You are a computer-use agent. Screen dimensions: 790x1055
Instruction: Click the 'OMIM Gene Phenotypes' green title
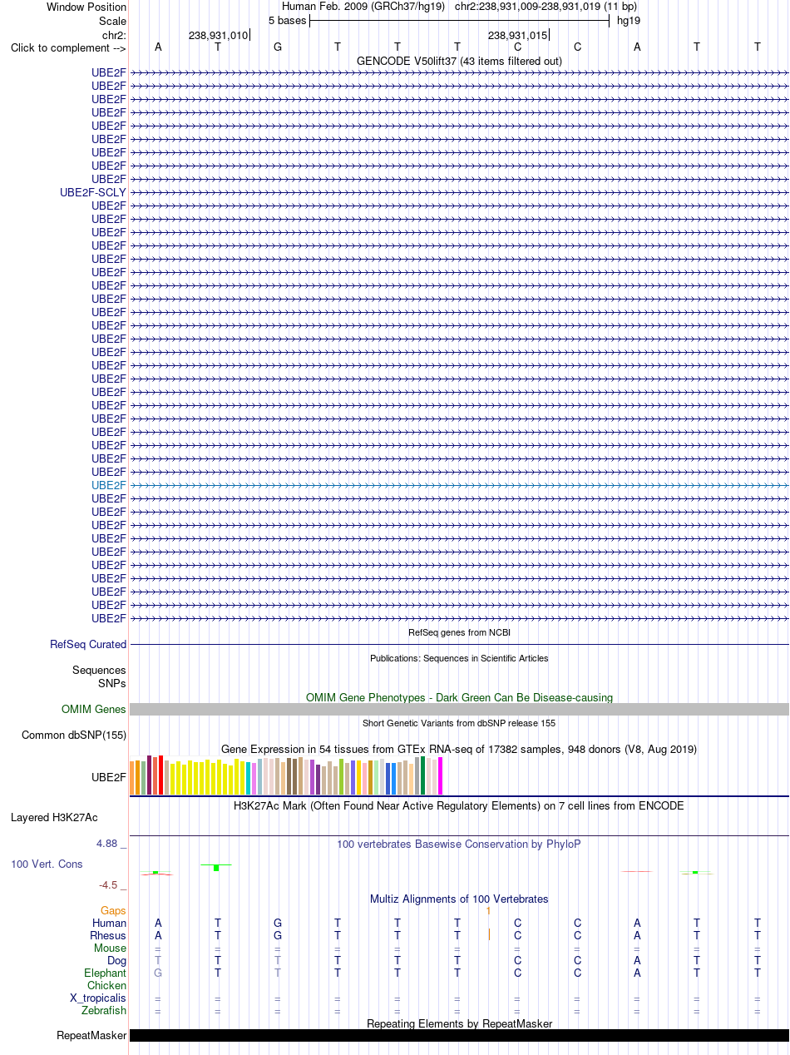tap(459, 697)
